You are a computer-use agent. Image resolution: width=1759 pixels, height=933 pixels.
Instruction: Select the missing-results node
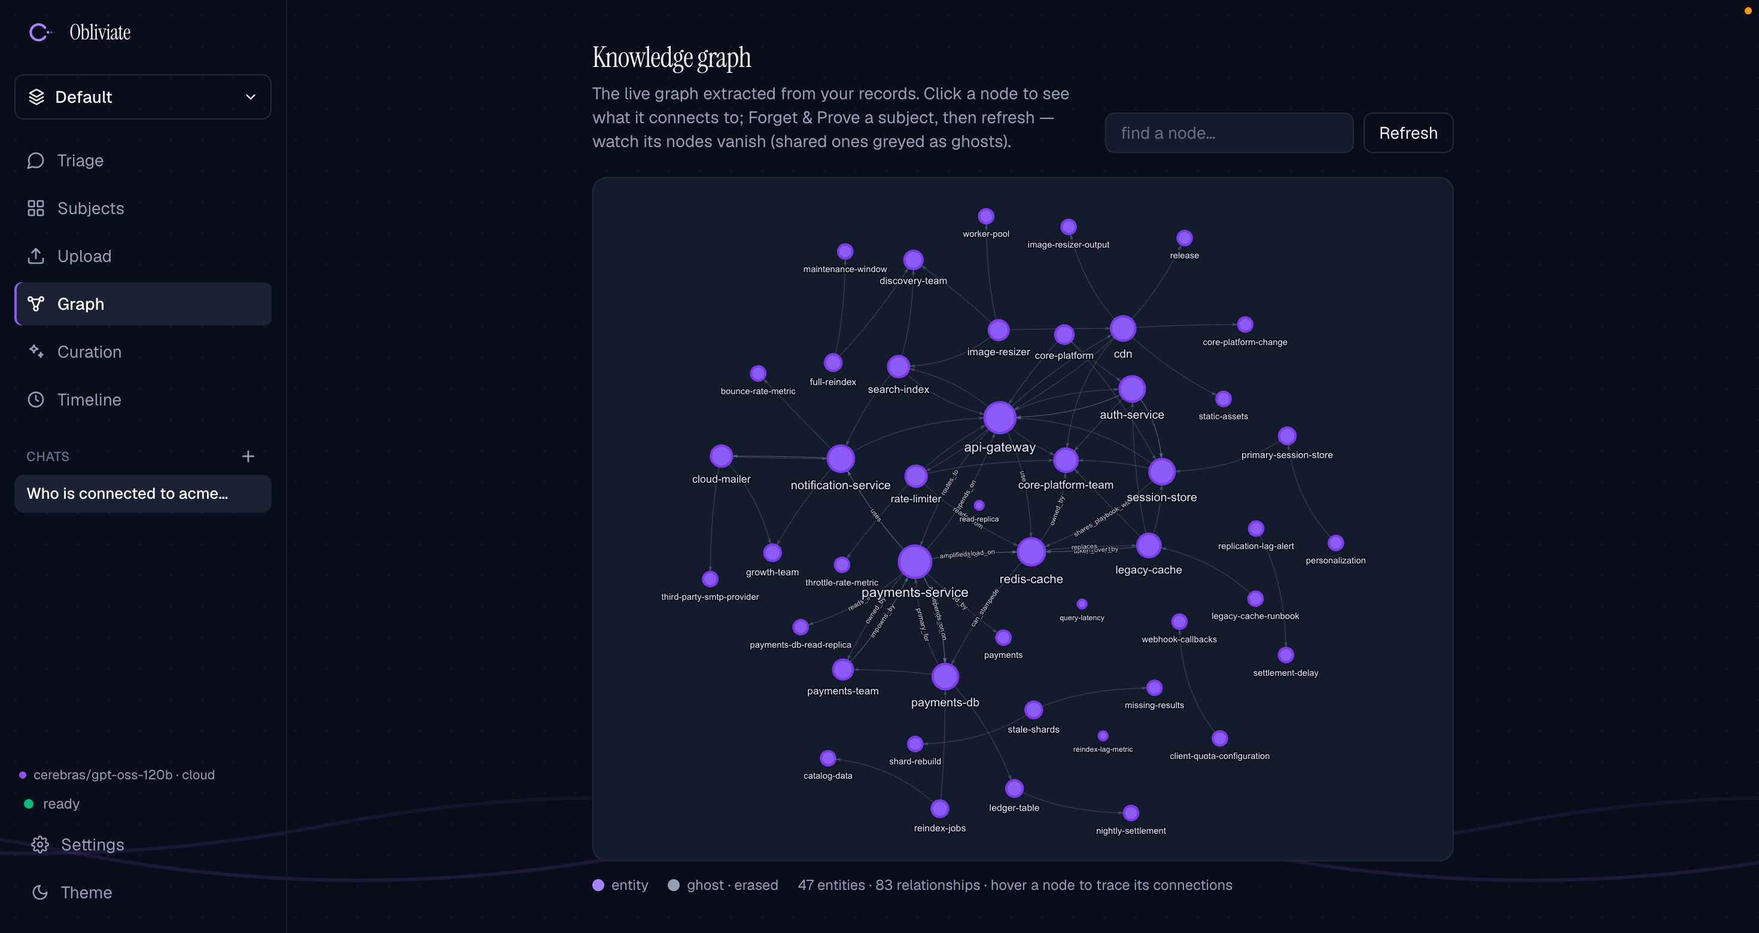pos(1154,688)
